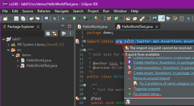Maximize the Package Explorer view
Screen dimensions: 194x106
point(69,26)
